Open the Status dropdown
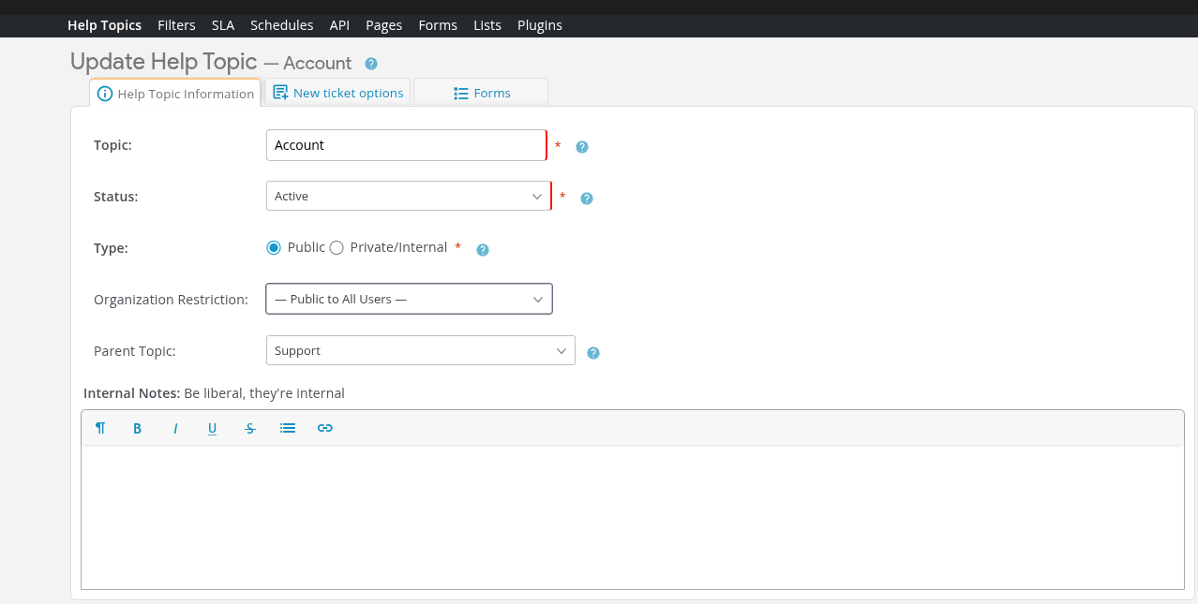Image resolution: width=1198 pixels, height=604 pixels. coord(409,197)
